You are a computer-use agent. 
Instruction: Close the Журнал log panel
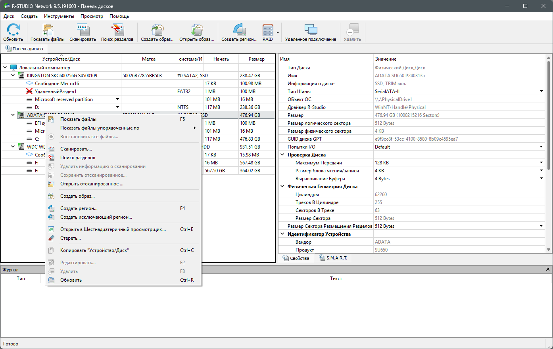548,269
